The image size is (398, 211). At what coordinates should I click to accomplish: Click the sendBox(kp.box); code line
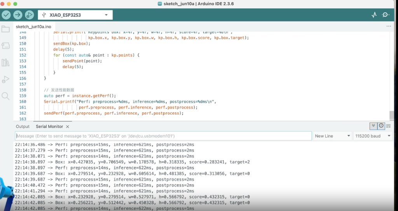tap(72, 44)
